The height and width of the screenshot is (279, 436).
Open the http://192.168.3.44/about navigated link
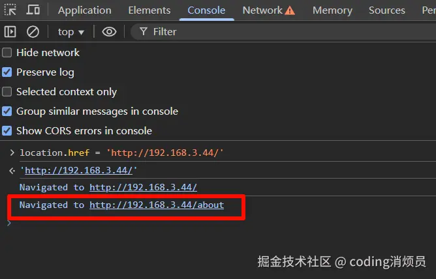pos(157,205)
